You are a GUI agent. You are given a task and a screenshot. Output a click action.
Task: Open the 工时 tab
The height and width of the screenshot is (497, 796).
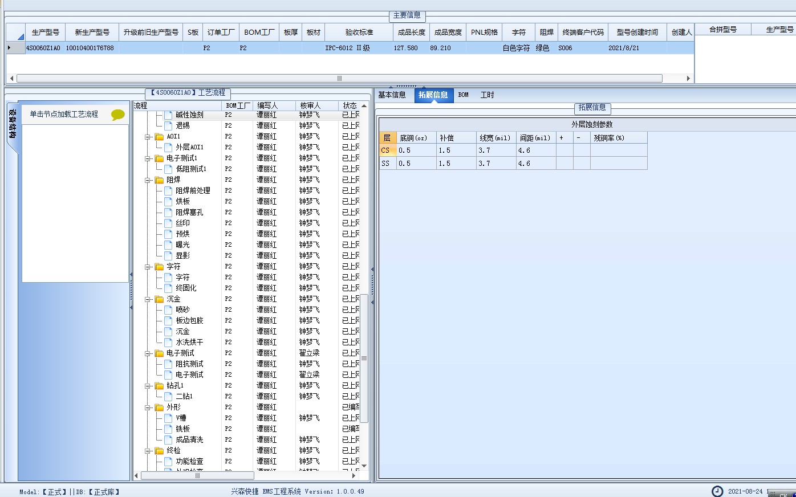[x=488, y=95]
